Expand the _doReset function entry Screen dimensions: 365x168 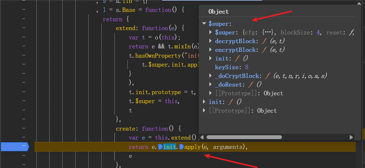211,85
